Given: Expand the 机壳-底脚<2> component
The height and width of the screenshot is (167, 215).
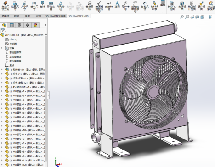Looking at the screenshot, I should (x=2, y=83).
